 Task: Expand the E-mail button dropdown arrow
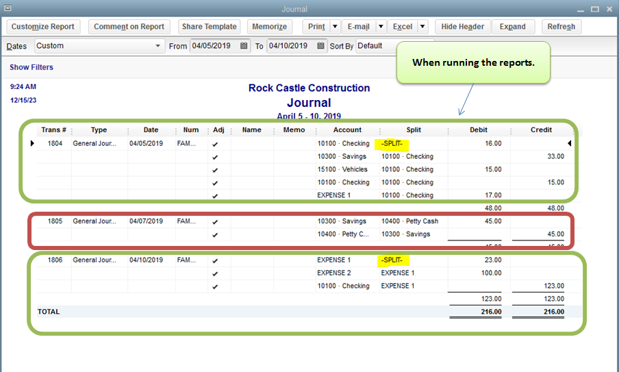point(381,27)
